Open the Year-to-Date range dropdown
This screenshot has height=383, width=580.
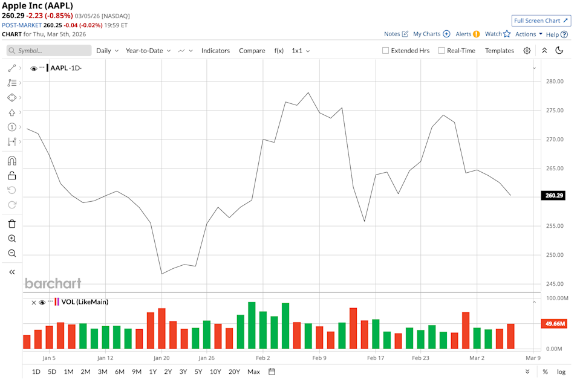pos(147,51)
